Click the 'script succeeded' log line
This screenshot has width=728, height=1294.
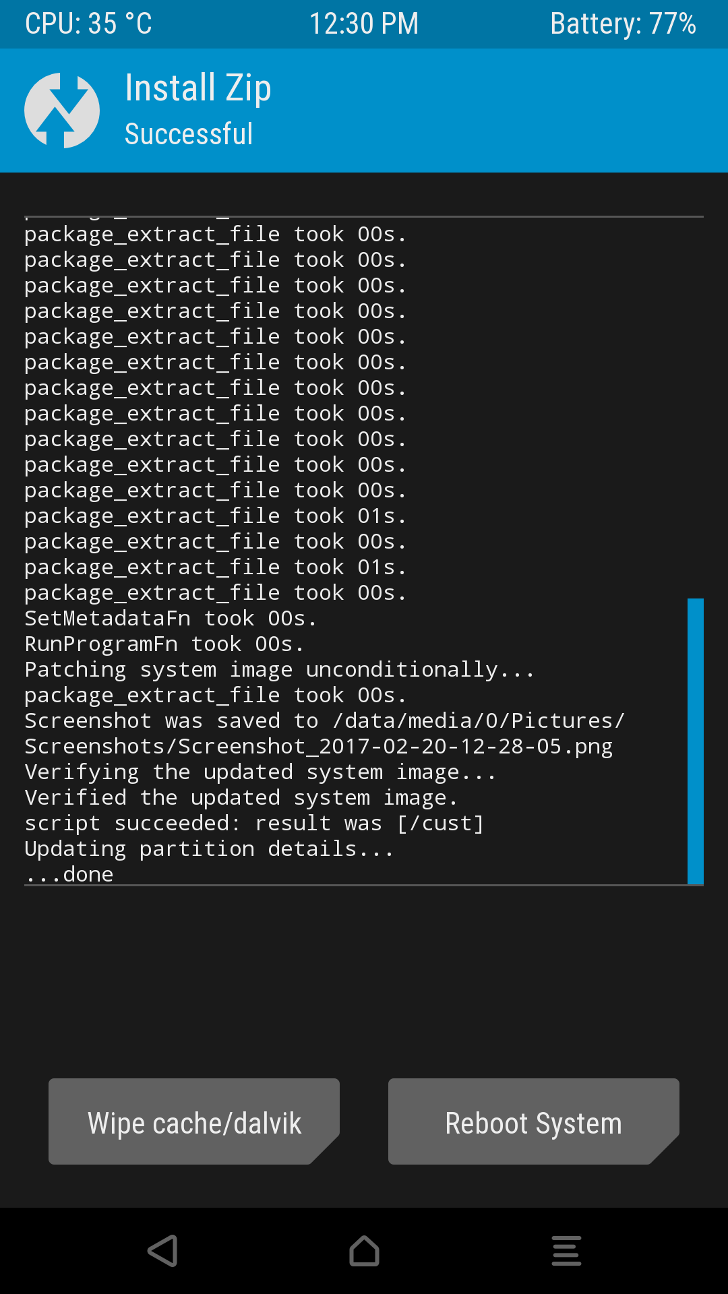[254, 824]
